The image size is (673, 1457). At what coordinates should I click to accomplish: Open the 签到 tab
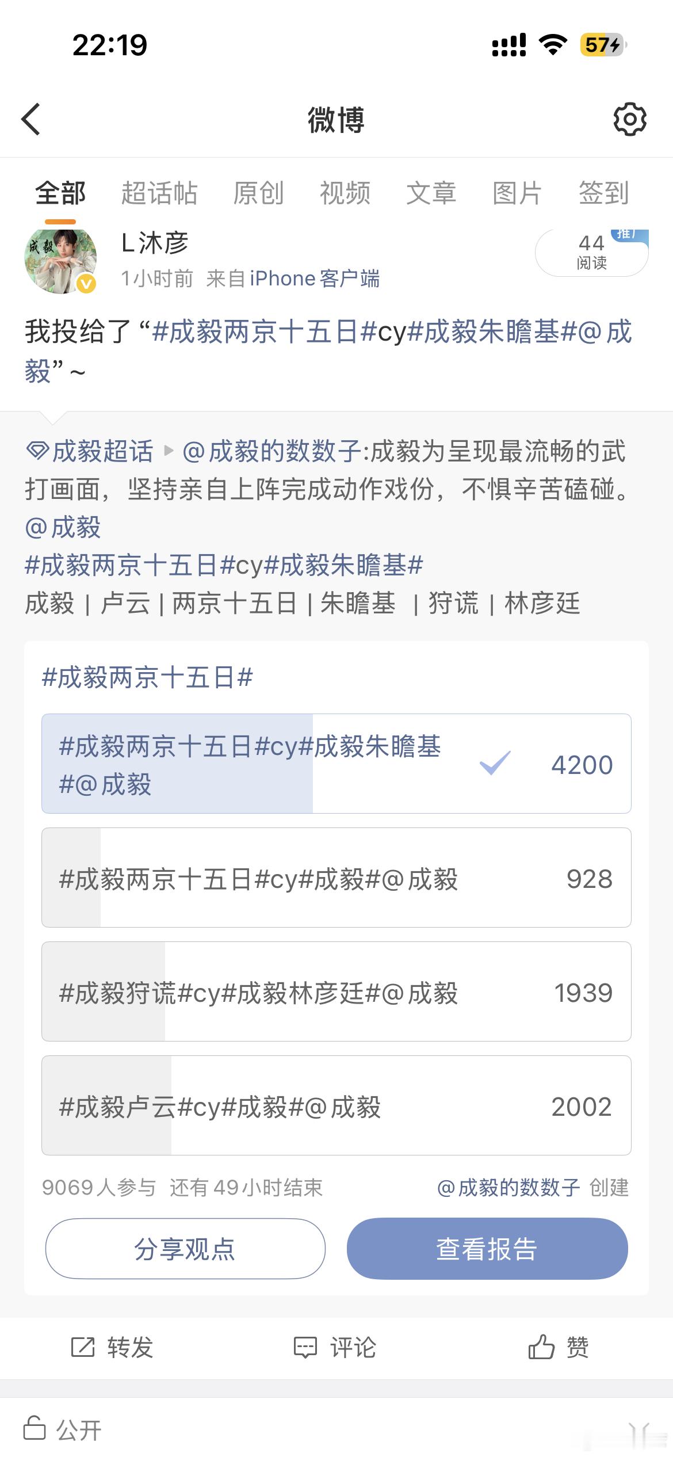point(603,193)
